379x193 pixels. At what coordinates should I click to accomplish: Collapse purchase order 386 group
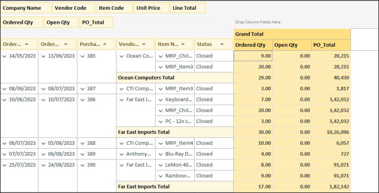tap(83, 100)
